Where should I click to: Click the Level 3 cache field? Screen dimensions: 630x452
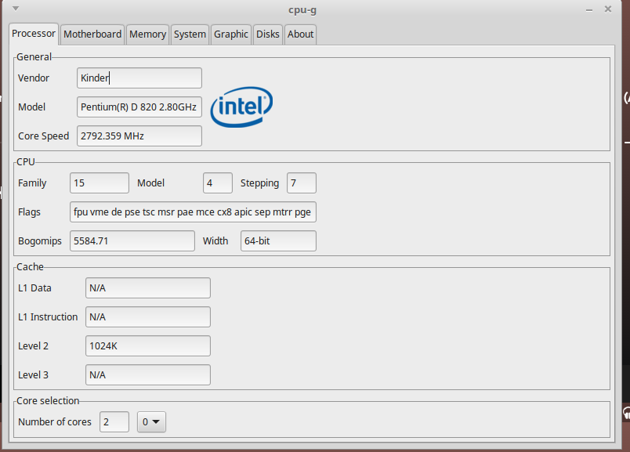point(148,374)
